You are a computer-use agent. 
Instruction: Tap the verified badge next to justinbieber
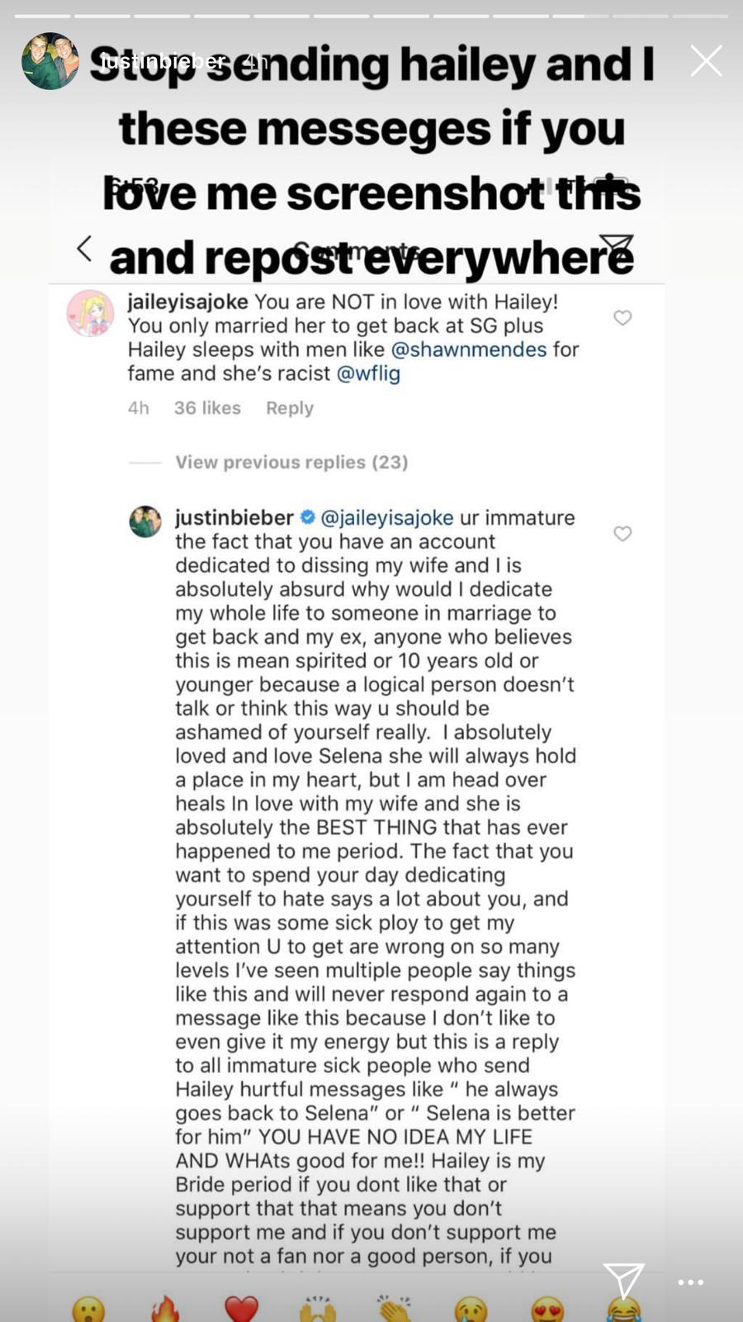click(307, 517)
